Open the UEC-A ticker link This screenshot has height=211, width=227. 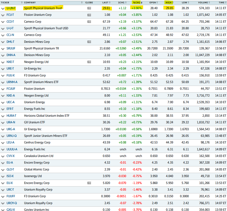[10, 102]
